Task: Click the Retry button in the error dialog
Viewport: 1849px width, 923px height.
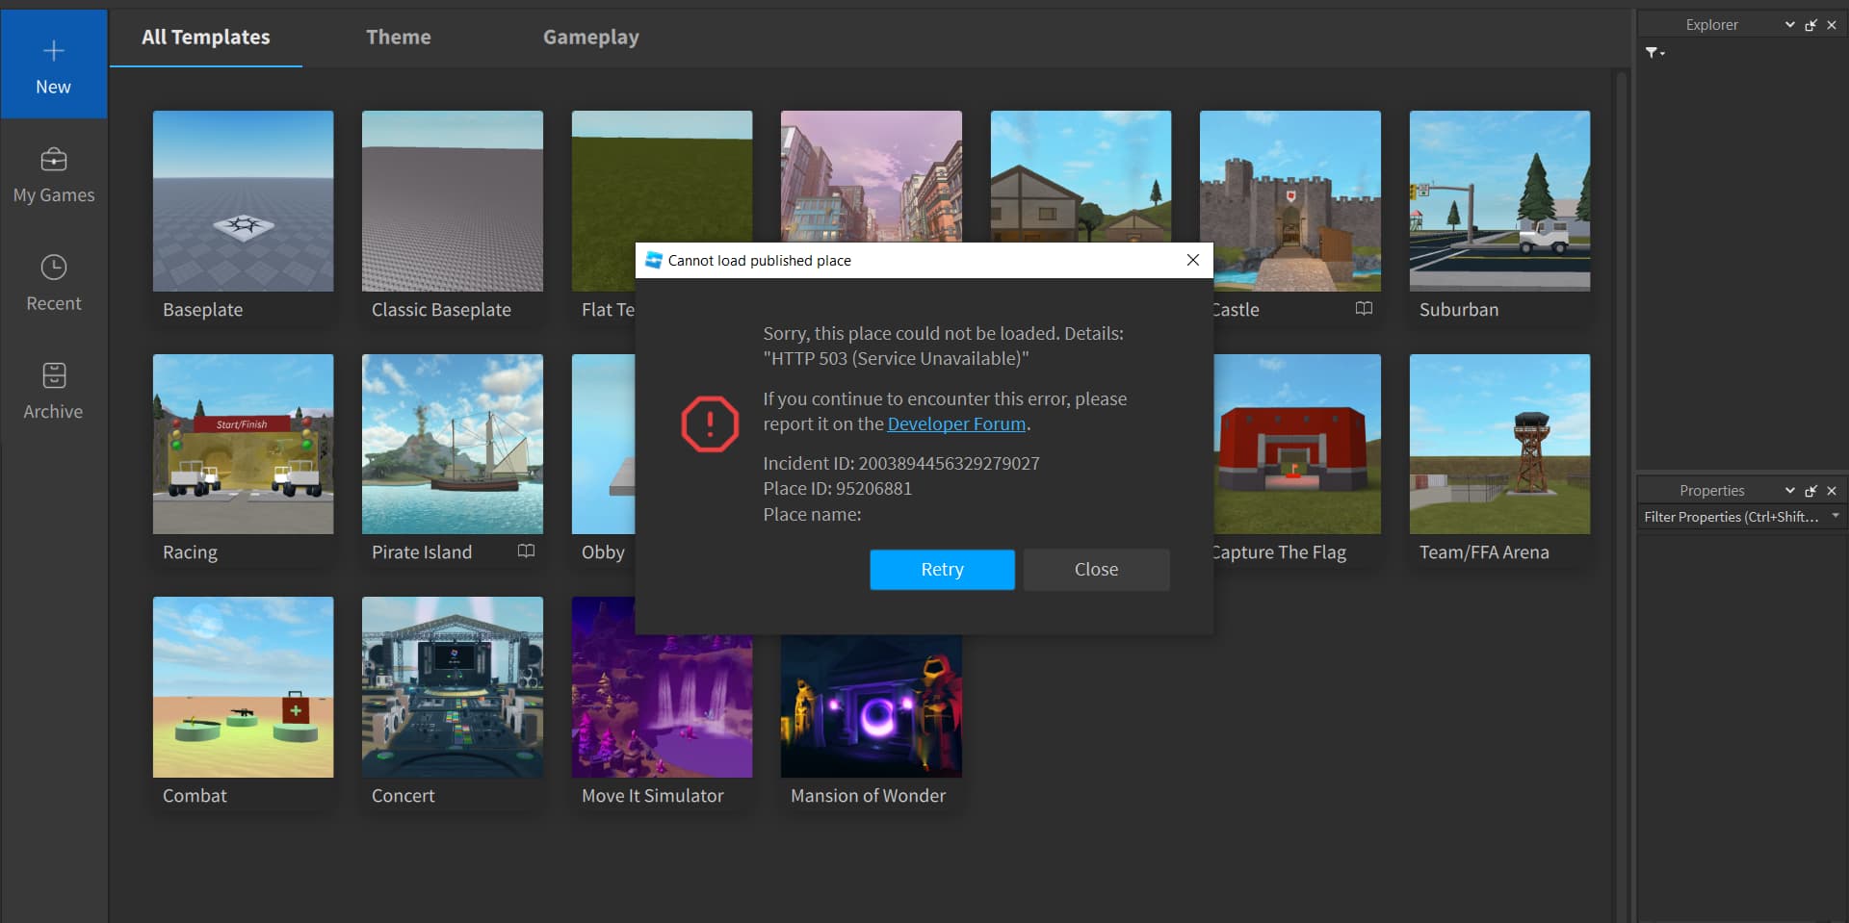Action: pos(942,569)
